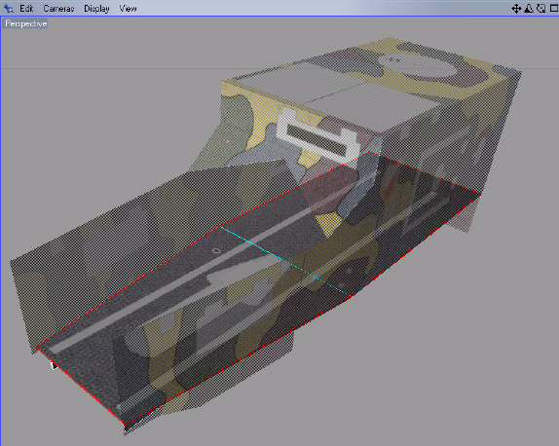The height and width of the screenshot is (446, 559).
Task: Click the camera rotate icon
Action: 541,8
